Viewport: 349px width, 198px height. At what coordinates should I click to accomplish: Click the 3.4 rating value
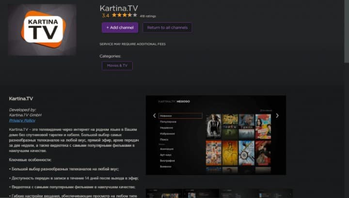(x=106, y=15)
